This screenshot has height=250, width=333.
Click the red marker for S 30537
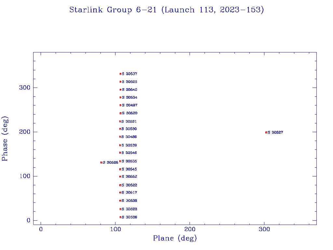(x=120, y=74)
